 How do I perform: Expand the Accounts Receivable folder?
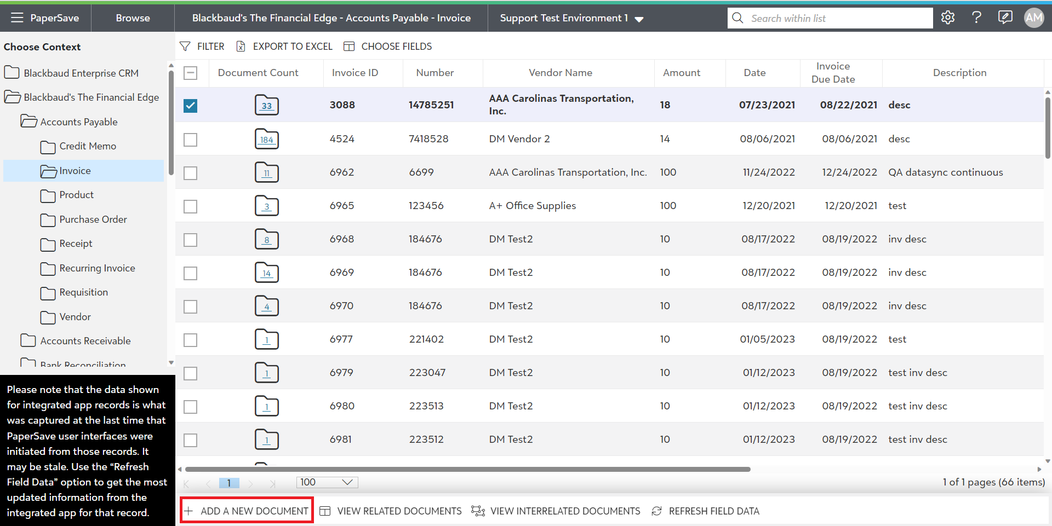[x=85, y=341]
